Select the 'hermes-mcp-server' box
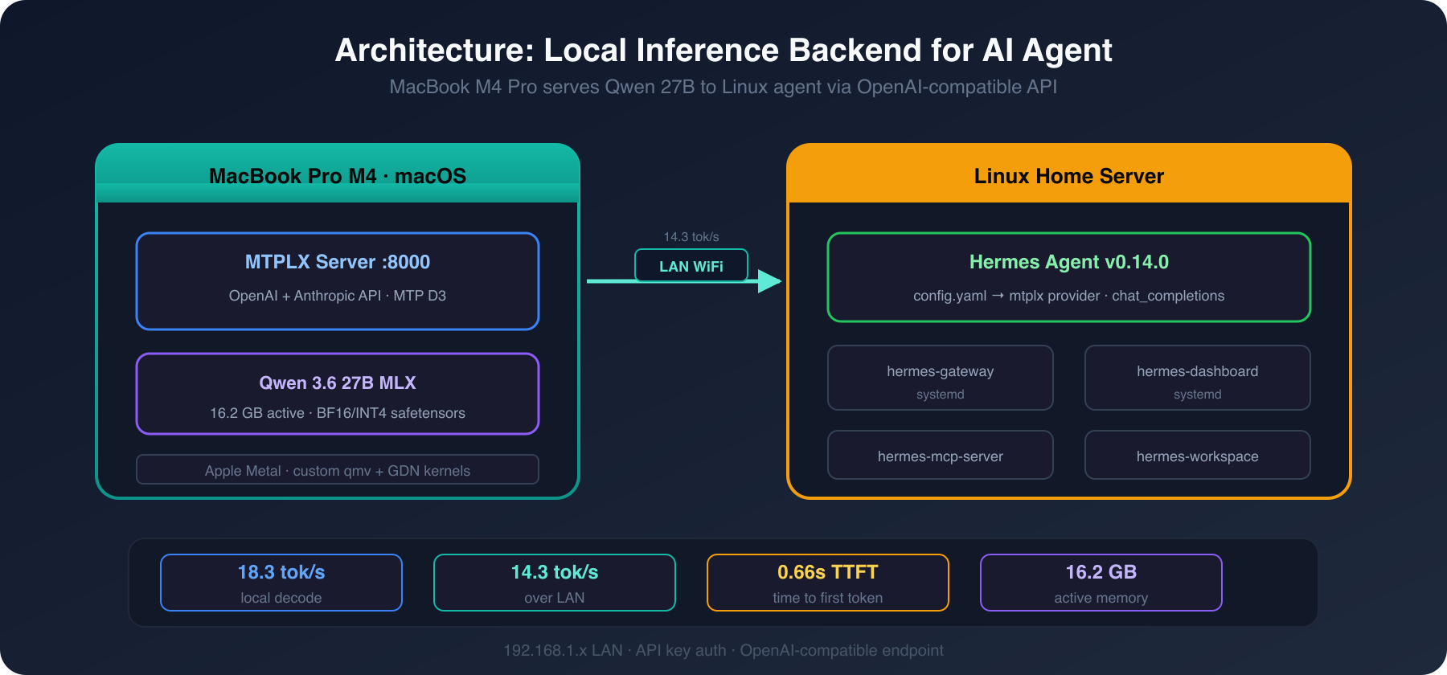This screenshot has height=675, width=1447. pos(941,455)
